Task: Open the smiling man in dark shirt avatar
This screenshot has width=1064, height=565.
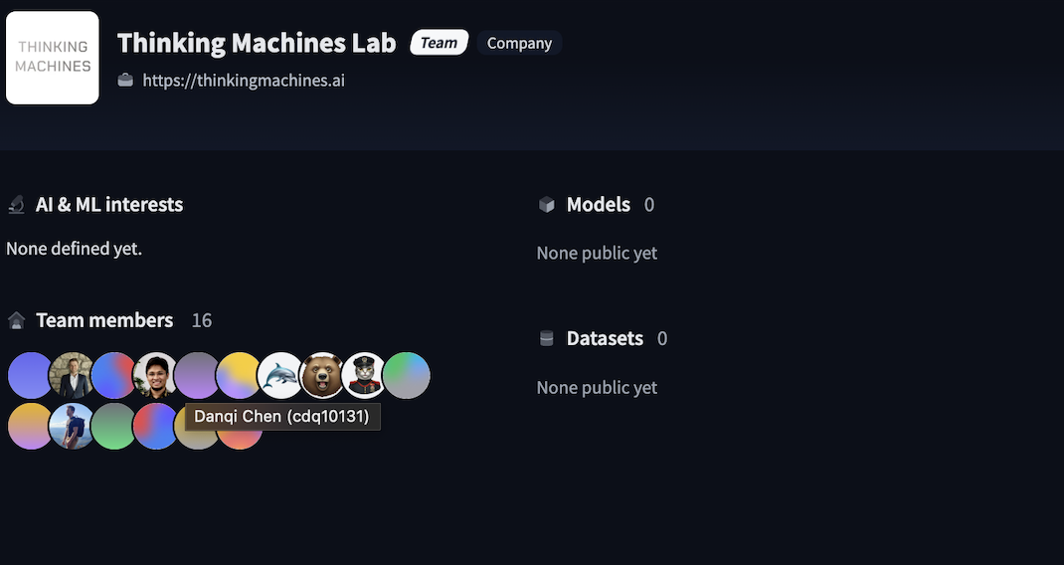Action: [156, 376]
